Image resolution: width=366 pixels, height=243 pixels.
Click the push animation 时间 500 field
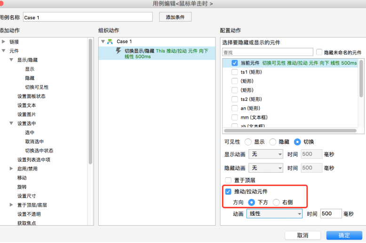[x=331, y=213]
